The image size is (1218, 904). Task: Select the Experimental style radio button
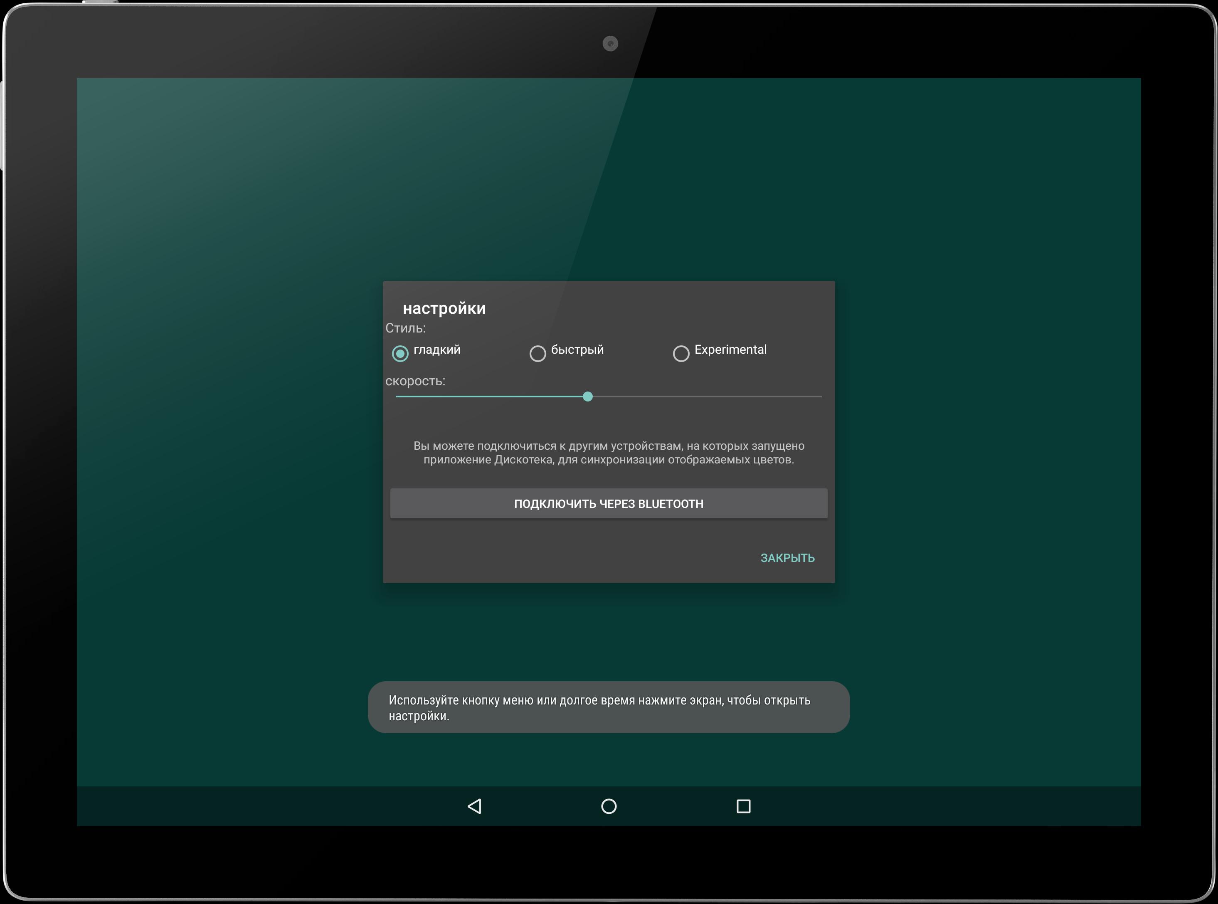(x=681, y=354)
